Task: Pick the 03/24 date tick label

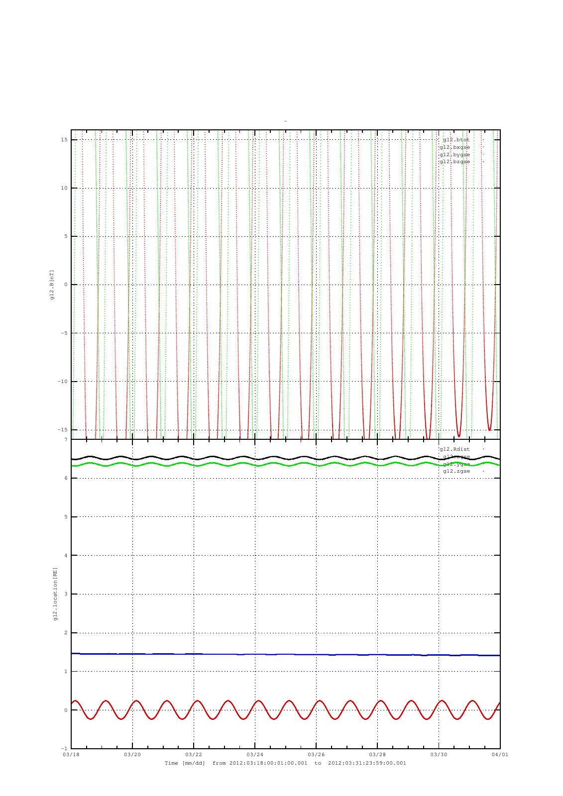Action: coord(255,755)
